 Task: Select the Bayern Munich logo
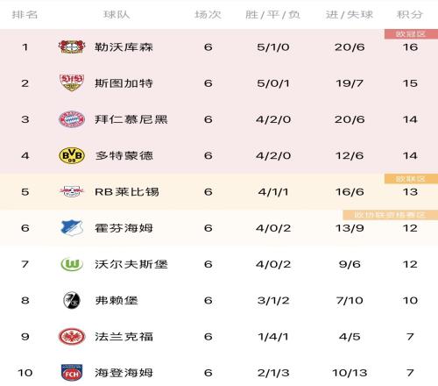(x=72, y=119)
